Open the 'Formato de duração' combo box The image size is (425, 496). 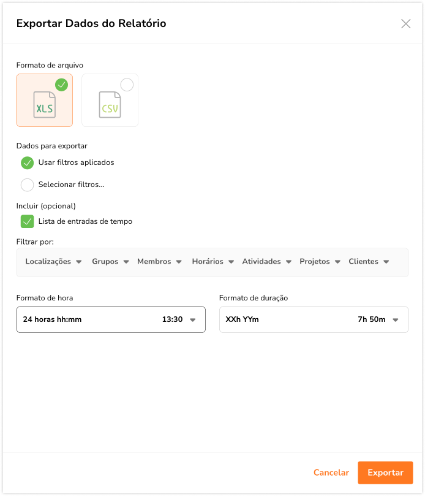point(313,319)
